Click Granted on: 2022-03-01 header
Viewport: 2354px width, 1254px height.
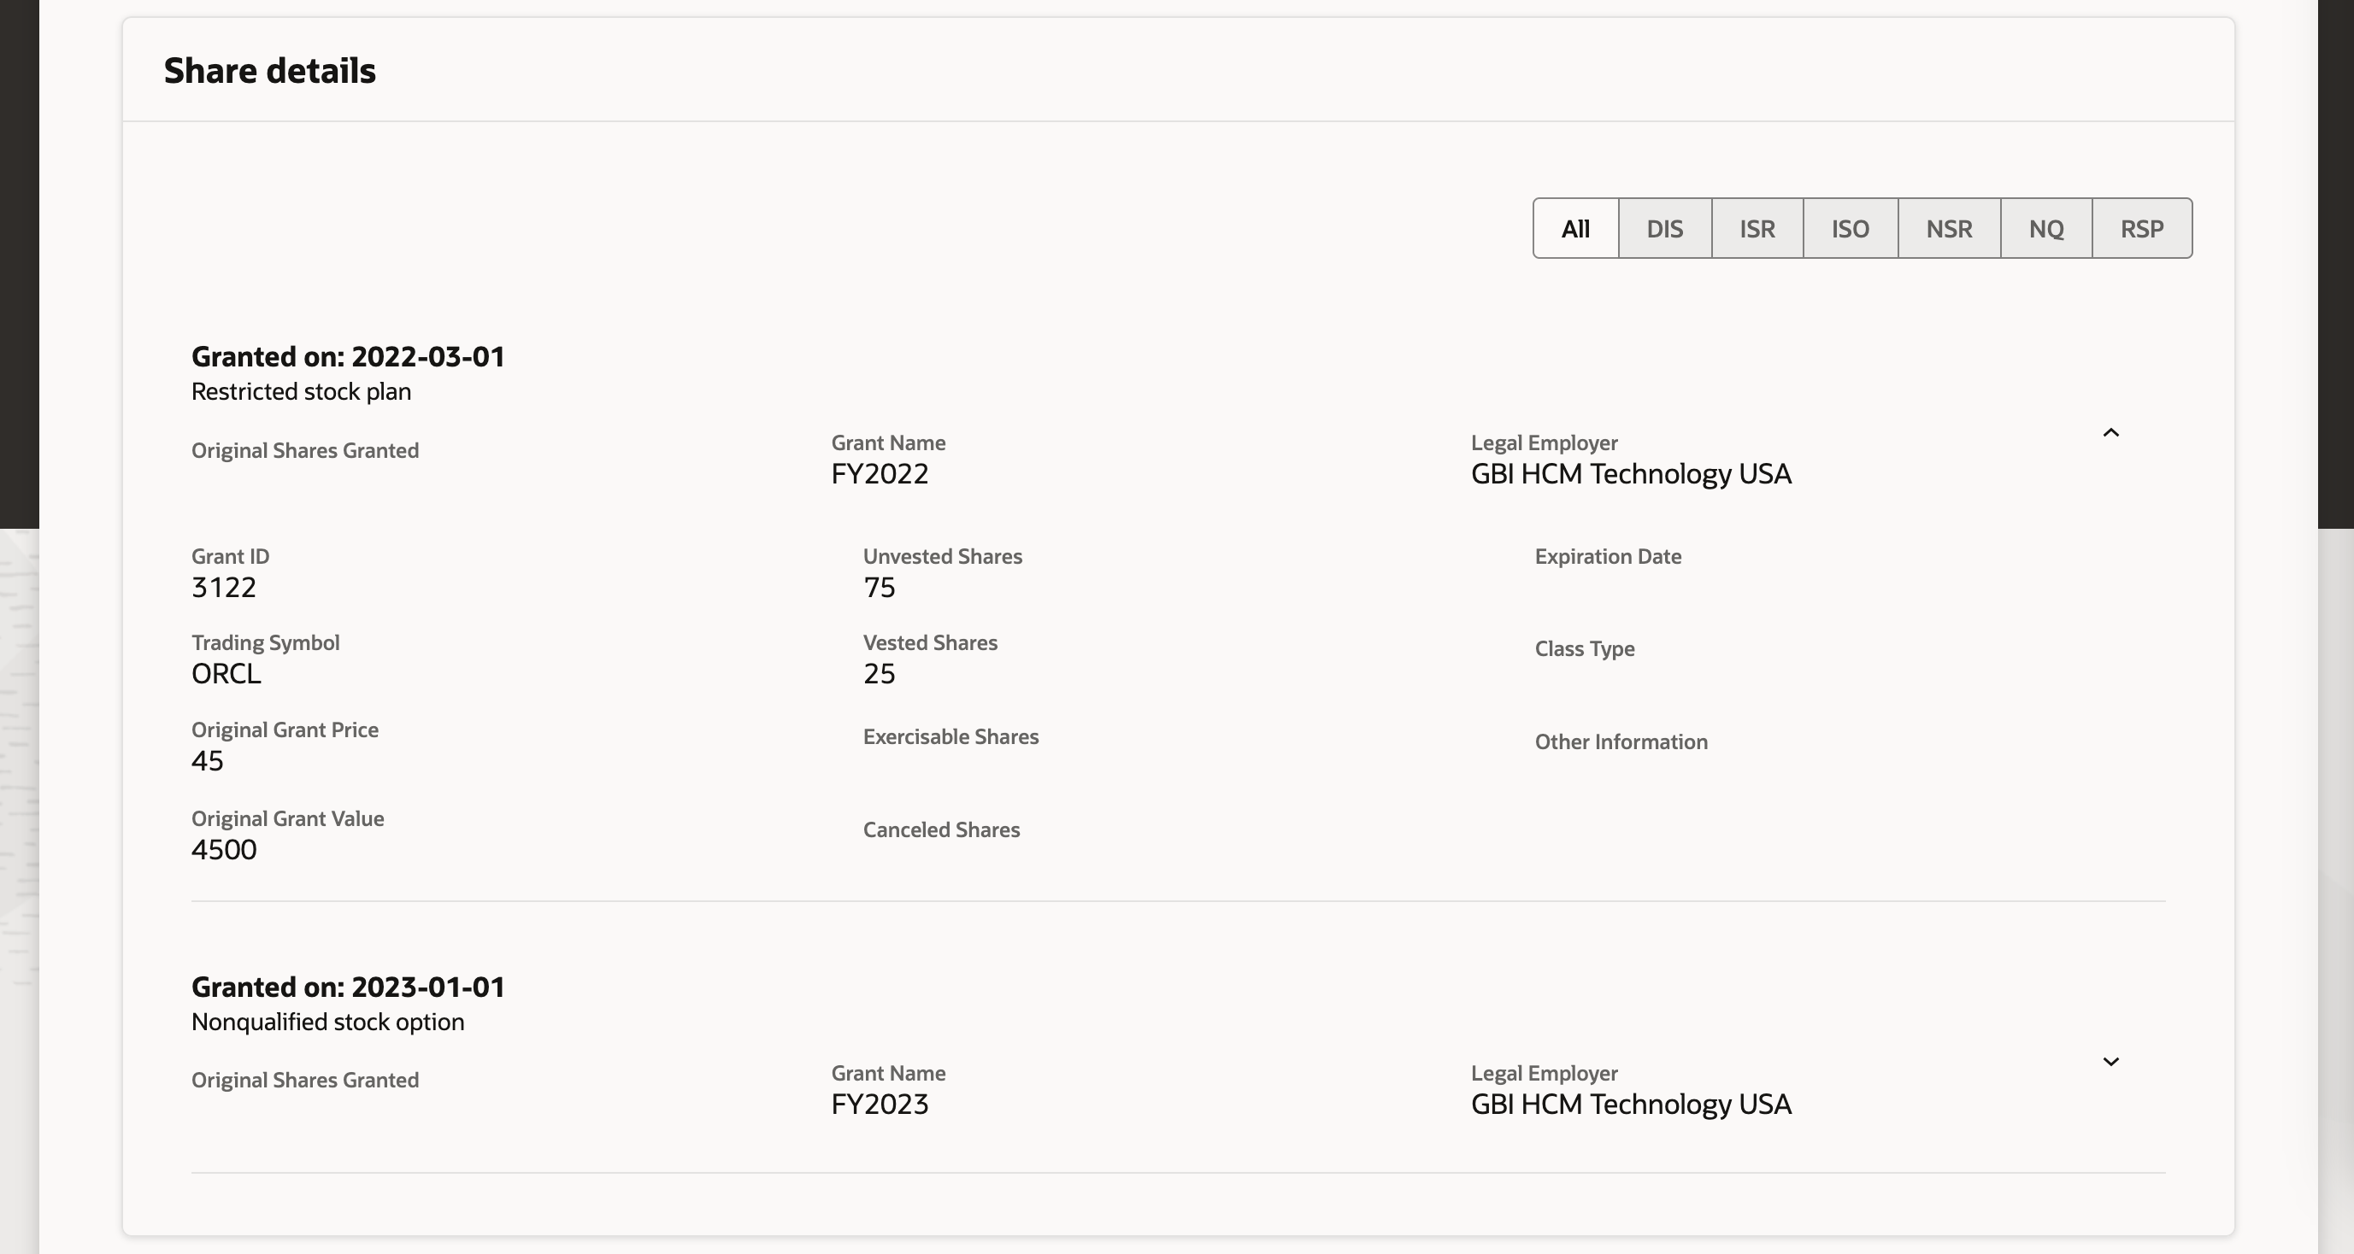pyautogui.click(x=347, y=356)
